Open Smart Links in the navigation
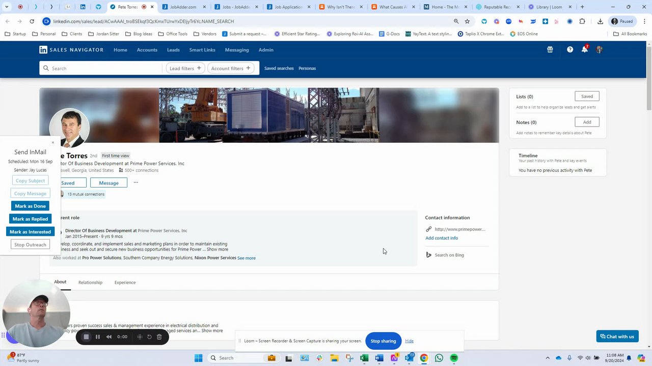 tap(202, 50)
